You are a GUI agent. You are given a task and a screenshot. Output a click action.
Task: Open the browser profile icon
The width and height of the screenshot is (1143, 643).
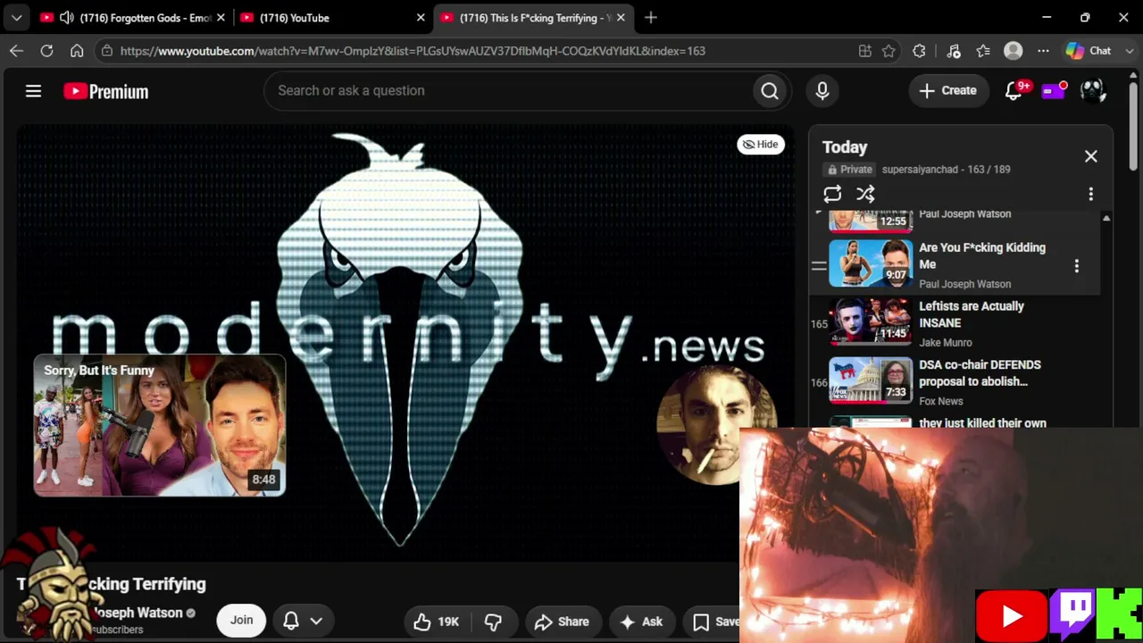(x=1013, y=51)
